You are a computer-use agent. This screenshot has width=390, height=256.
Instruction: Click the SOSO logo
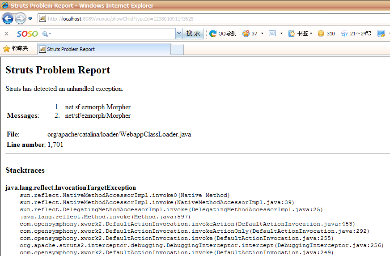pyautogui.click(x=27, y=34)
